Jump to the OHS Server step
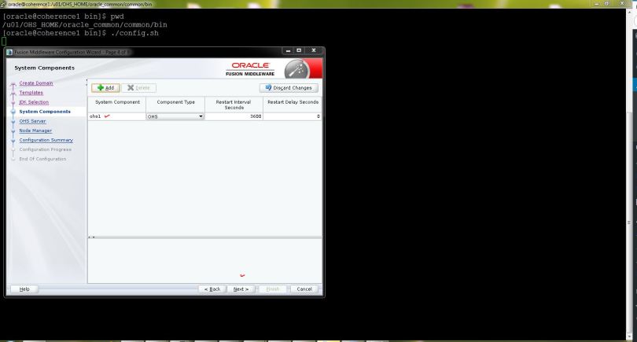 click(32, 121)
